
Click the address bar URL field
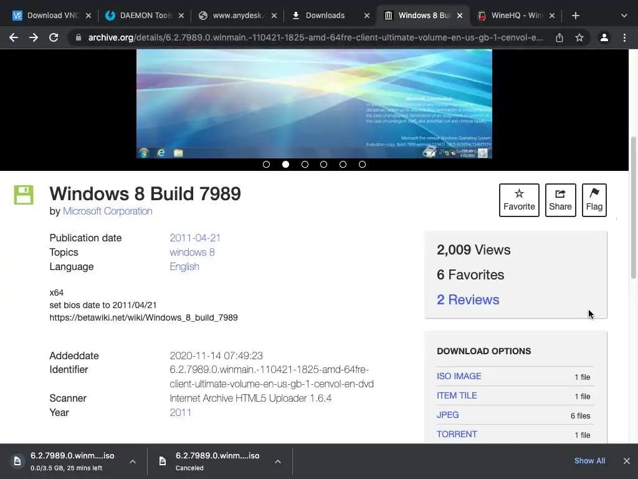coord(315,37)
